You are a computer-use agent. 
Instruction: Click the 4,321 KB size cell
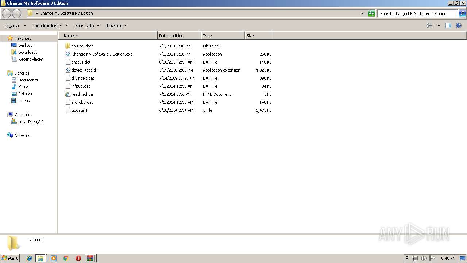click(x=264, y=70)
